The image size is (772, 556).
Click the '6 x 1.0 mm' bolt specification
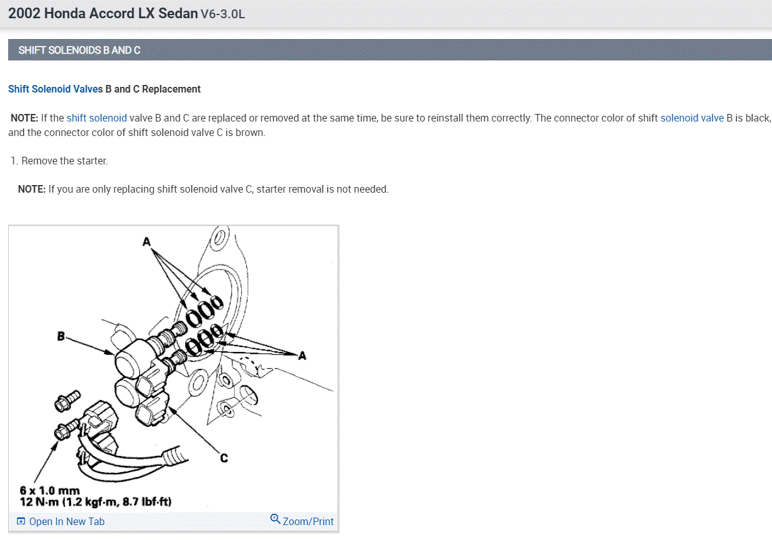click(50, 491)
